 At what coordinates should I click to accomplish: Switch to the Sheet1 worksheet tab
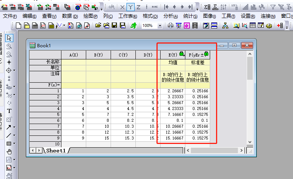point(56,151)
